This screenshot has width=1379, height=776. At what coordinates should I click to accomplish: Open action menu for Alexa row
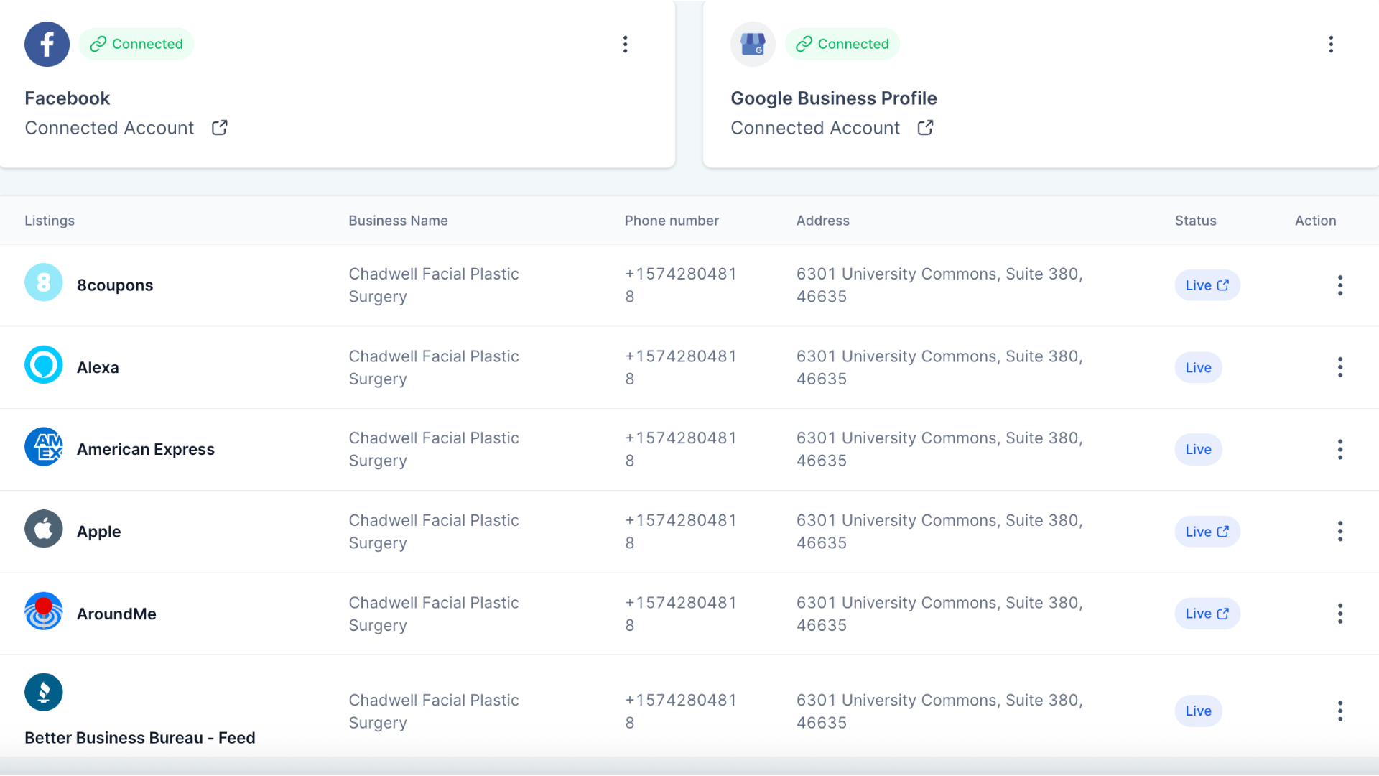(1340, 368)
